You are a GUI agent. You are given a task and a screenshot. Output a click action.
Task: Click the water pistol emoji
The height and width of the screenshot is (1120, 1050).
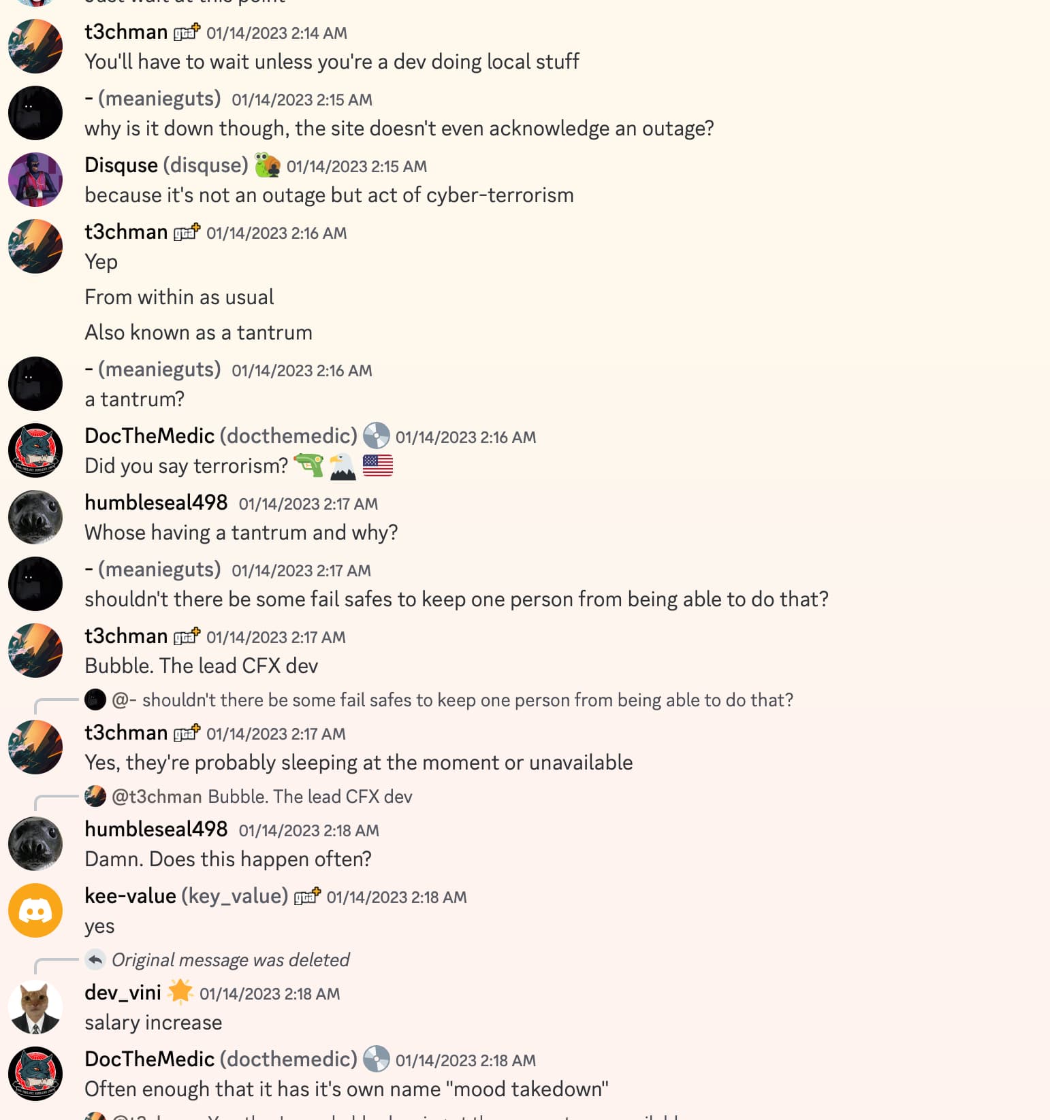coord(308,466)
